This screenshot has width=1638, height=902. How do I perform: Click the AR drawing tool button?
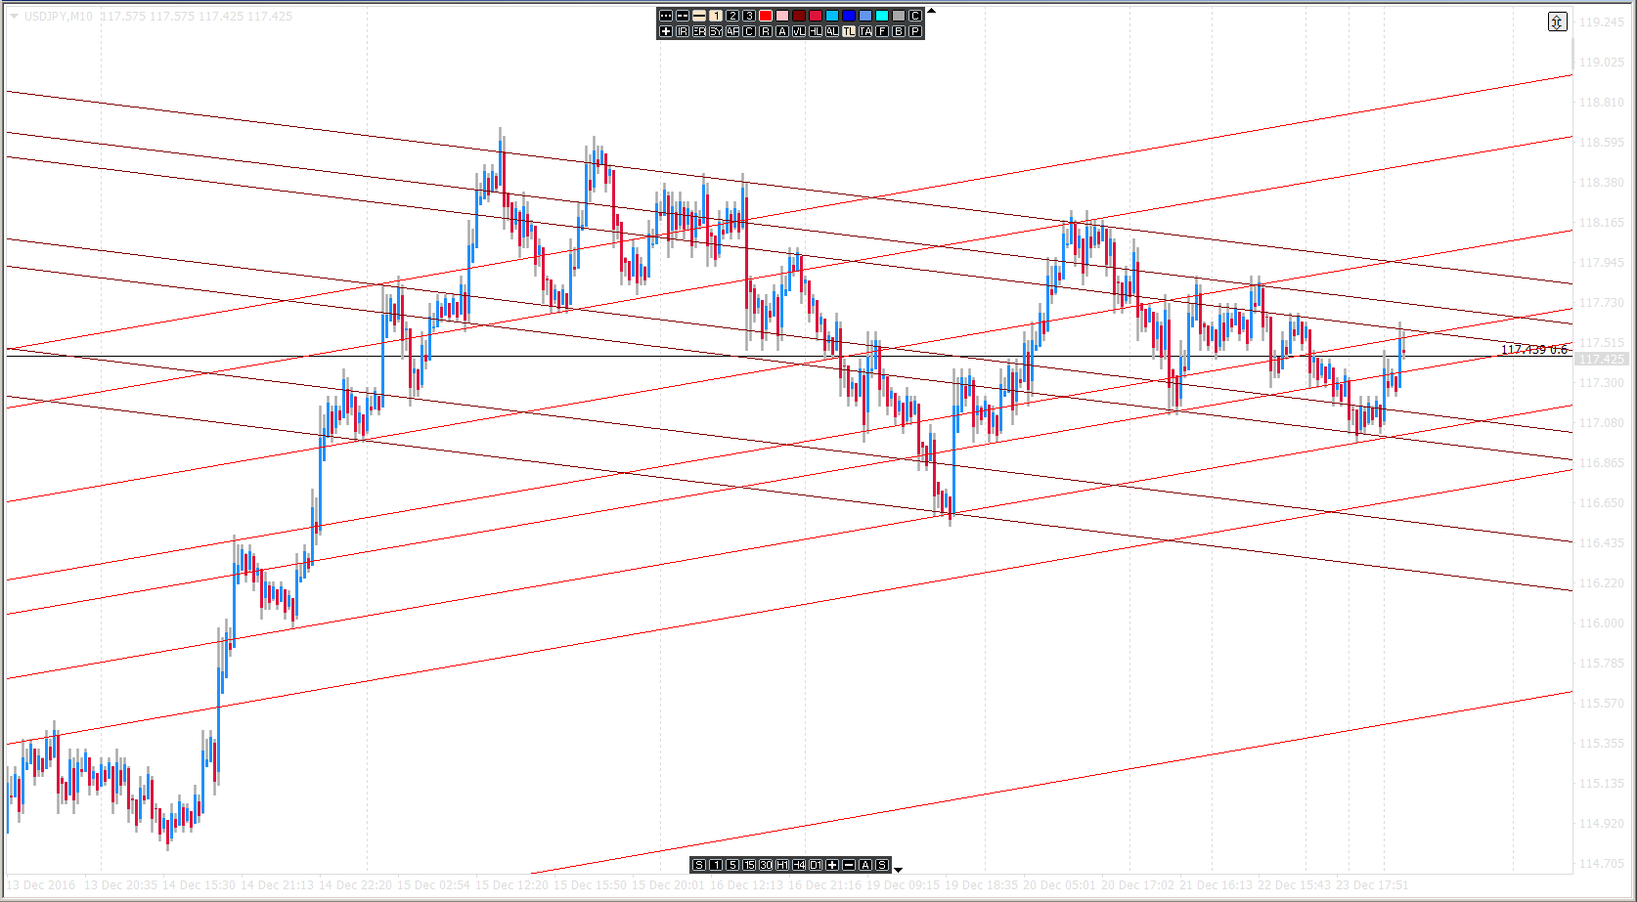point(732,31)
